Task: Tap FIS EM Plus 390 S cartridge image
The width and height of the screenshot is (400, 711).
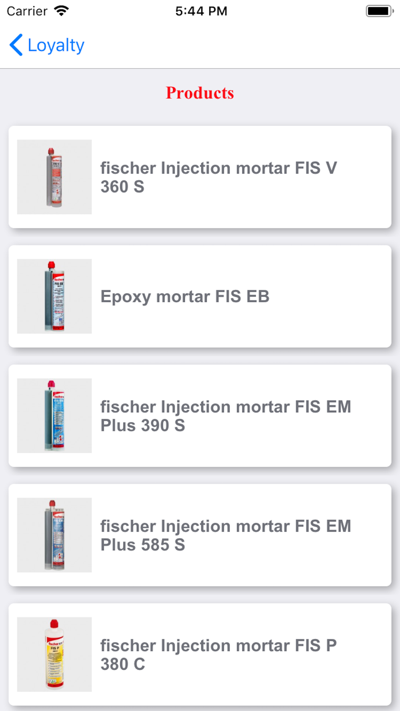Action: [54, 415]
